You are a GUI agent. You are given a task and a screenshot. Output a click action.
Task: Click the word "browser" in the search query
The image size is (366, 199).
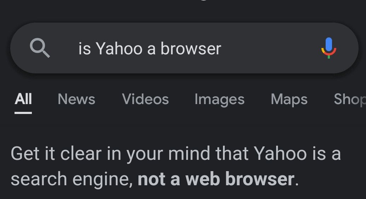pyautogui.click(x=191, y=49)
